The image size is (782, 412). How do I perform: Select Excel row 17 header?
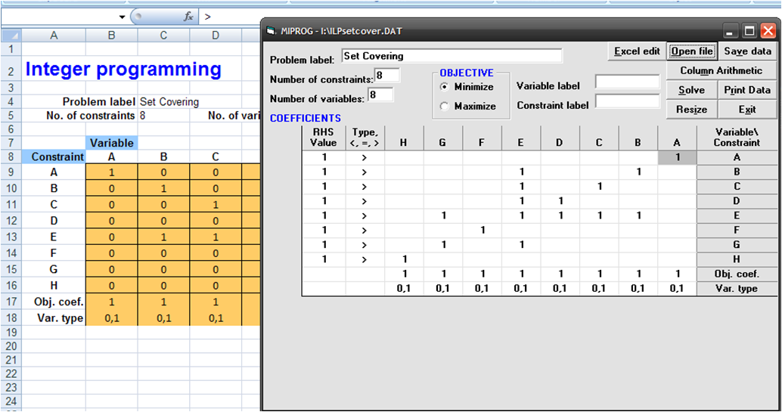point(11,302)
